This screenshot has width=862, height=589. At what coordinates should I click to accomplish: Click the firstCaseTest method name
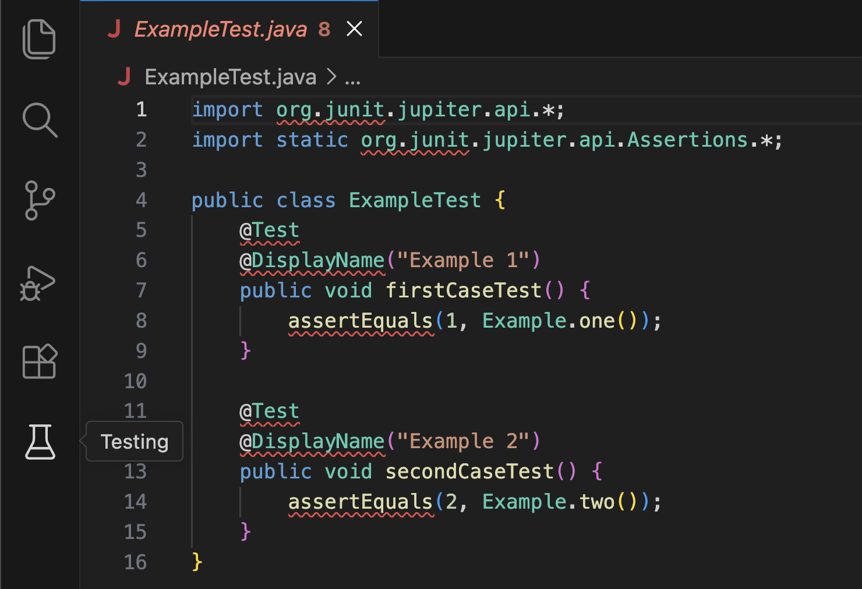coord(464,290)
